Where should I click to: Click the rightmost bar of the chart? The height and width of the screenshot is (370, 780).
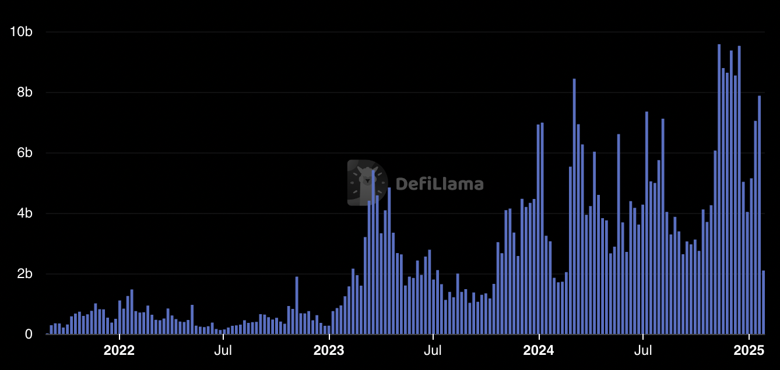tap(763, 303)
